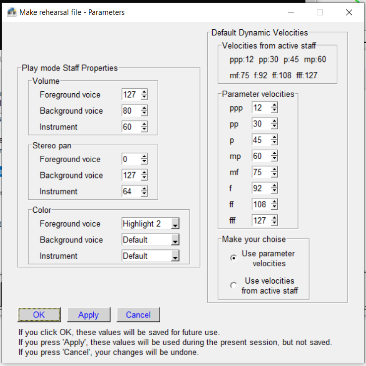Select Use parameter velocities radio button

[234, 258]
